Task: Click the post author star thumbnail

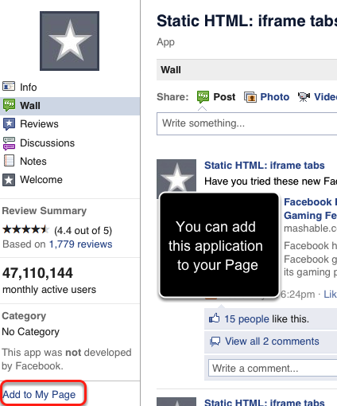Action: (x=176, y=175)
